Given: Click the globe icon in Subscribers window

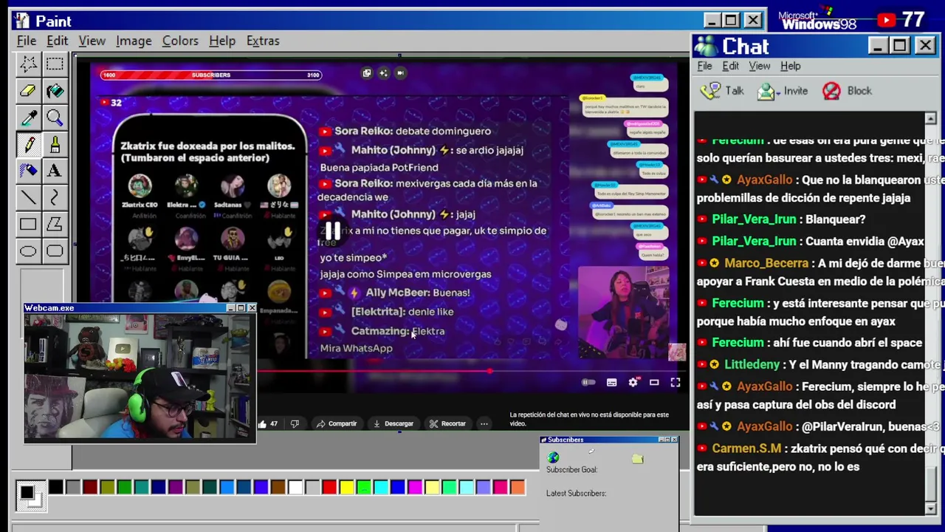Looking at the screenshot, I should (x=553, y=458).
